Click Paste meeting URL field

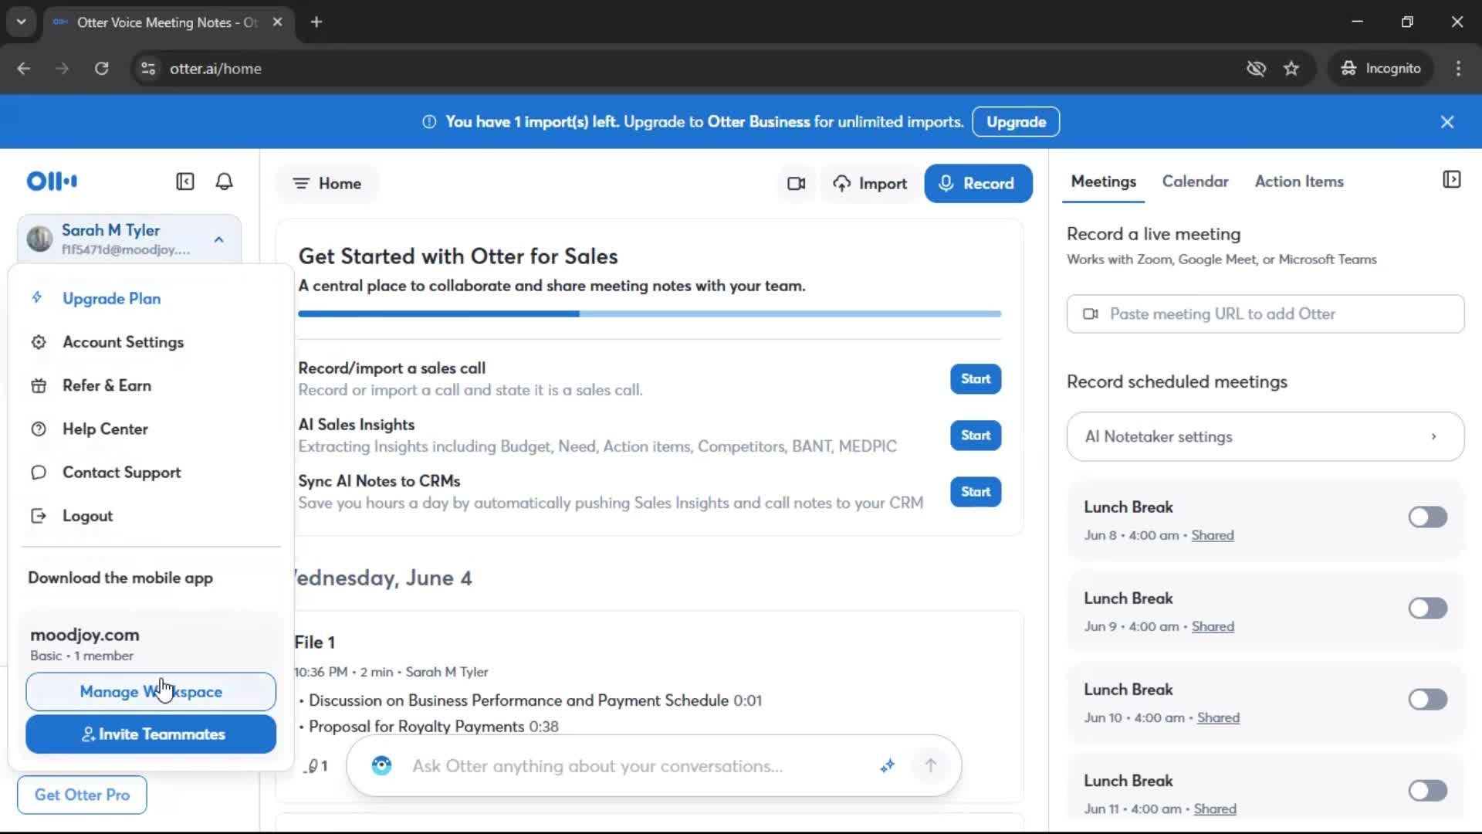click(1265, 314)
